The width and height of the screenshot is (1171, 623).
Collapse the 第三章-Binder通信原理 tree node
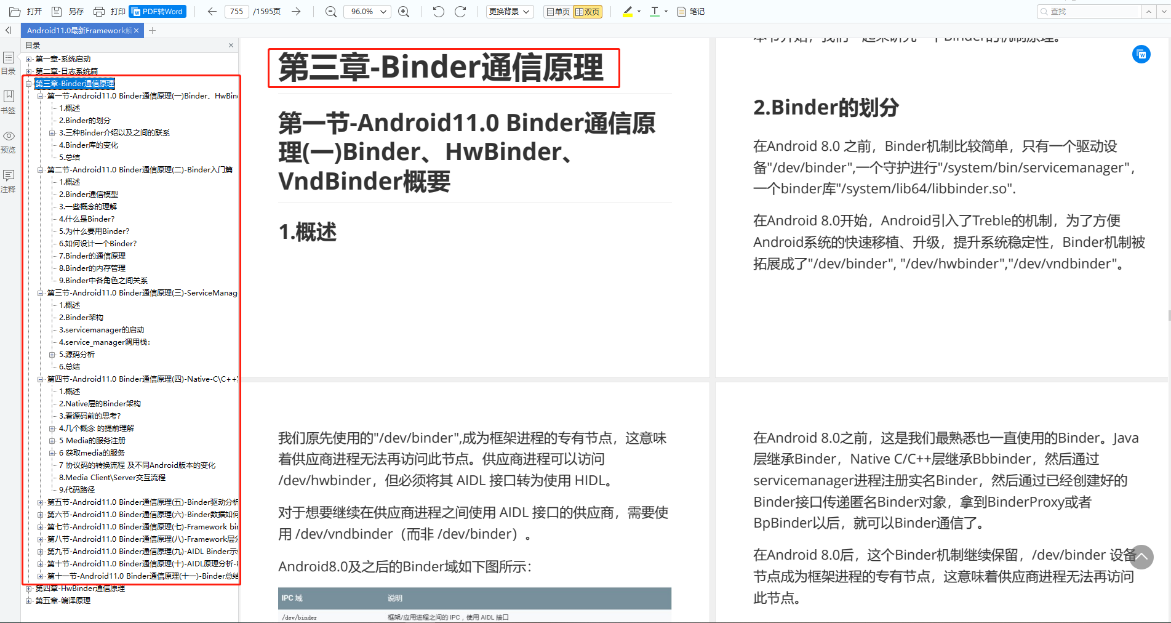tap(28, 84)
